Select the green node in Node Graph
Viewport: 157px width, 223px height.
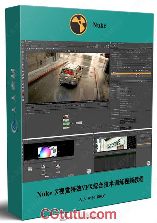[x=66, y=124]
